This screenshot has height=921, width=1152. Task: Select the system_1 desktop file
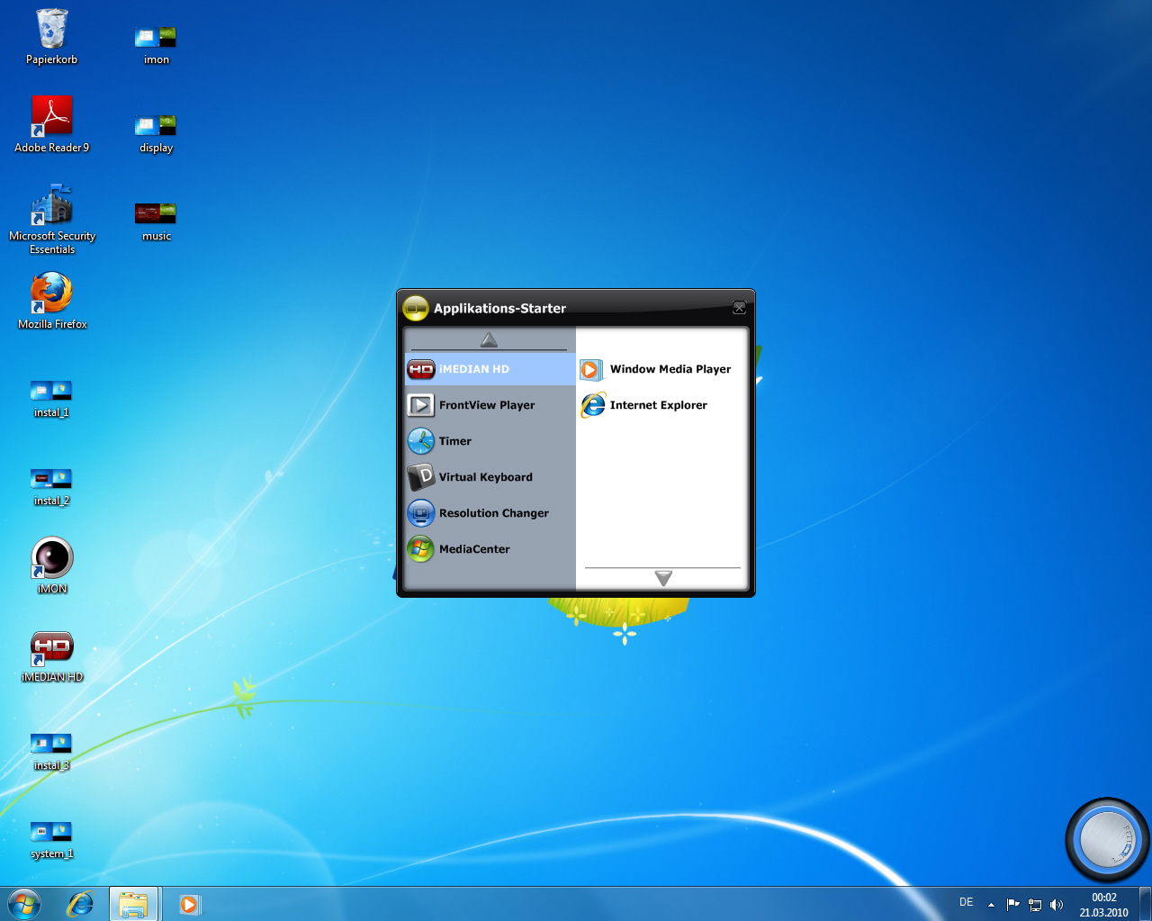tap(51, 839)
